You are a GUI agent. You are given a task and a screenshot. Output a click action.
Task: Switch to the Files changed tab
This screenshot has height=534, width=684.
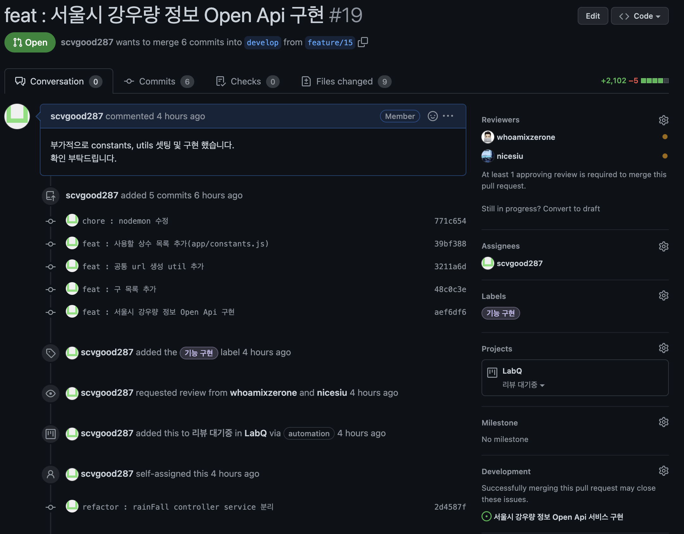346,82
